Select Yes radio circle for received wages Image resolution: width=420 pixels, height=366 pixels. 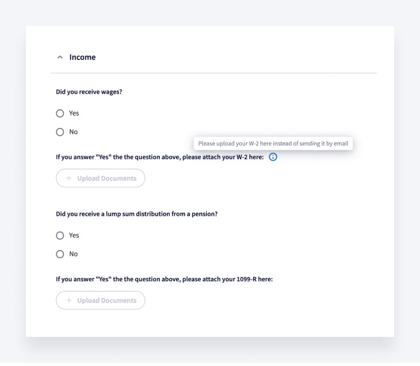coord(60,113)
